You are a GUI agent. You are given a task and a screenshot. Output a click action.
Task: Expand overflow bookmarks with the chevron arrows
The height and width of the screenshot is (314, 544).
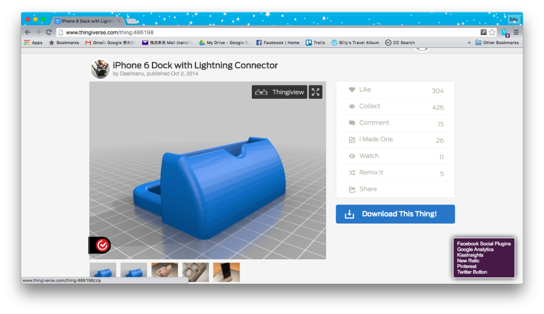point(470,42)
